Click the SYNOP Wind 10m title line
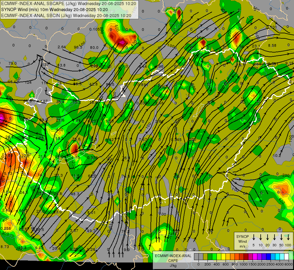Image resolution: width=294 pixels, height=270 pixels. click(54, 10)
